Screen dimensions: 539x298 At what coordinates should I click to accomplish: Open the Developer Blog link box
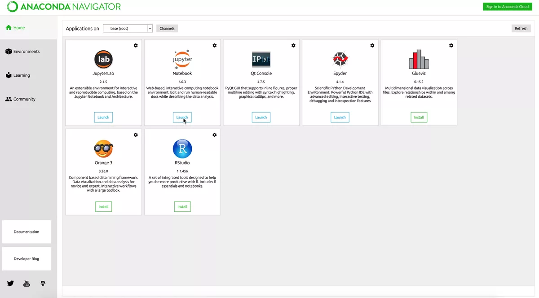(x=27, y=259)
